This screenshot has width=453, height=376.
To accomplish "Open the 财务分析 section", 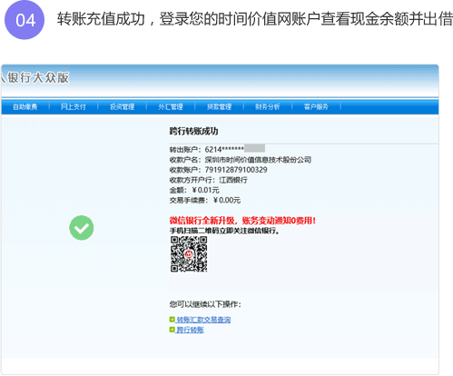I will [x=268, y=107].
